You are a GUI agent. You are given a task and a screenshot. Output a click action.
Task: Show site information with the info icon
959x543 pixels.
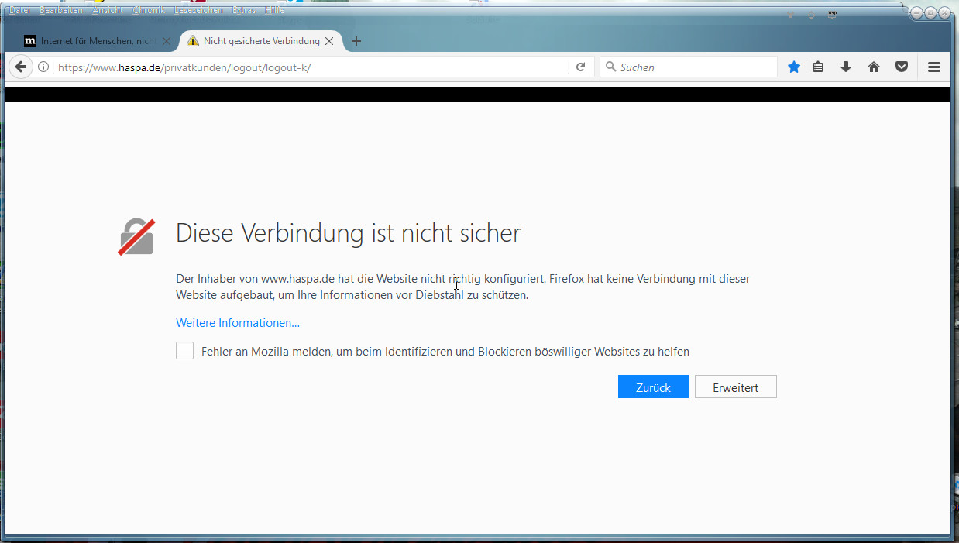44,67
